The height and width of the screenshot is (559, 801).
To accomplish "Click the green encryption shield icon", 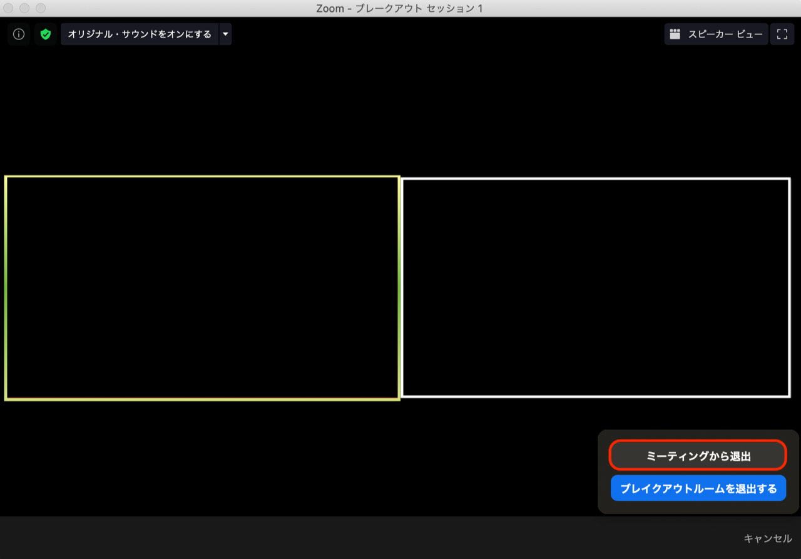I will [x=45, y=34].
